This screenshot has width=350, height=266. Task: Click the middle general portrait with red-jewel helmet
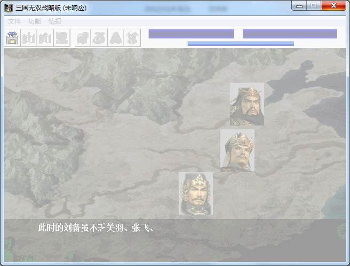[x=237, y=151]
